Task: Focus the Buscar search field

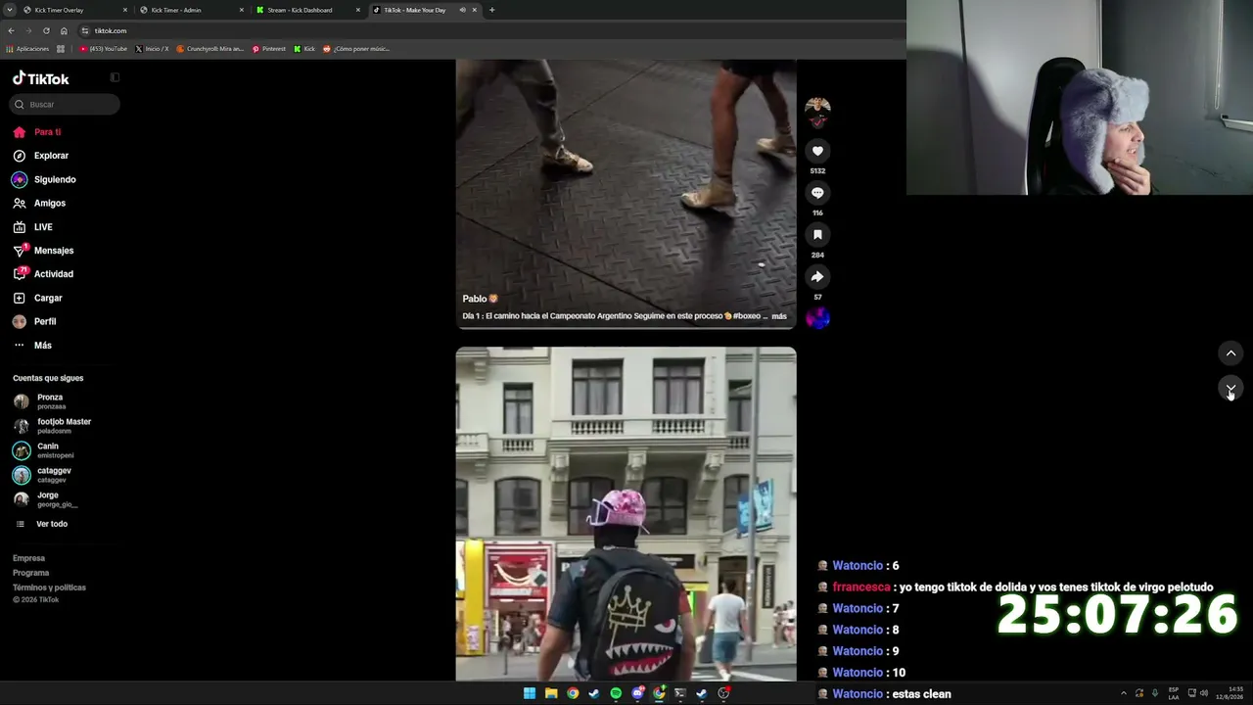Action: [x=66, y=104]
